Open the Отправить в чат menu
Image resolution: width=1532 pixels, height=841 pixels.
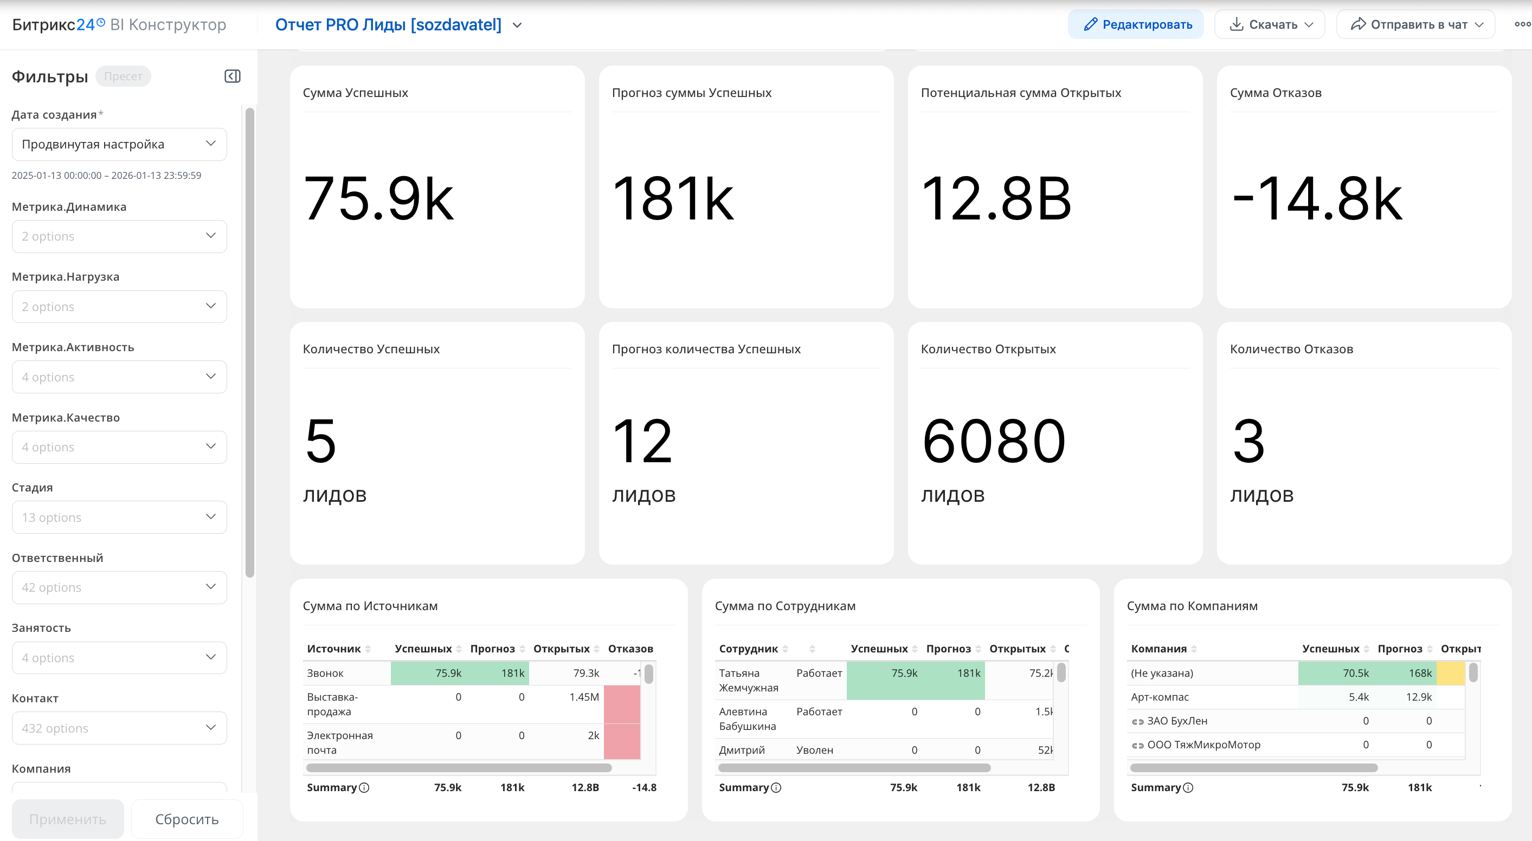pyautogui.click(x=1415, y=24)
